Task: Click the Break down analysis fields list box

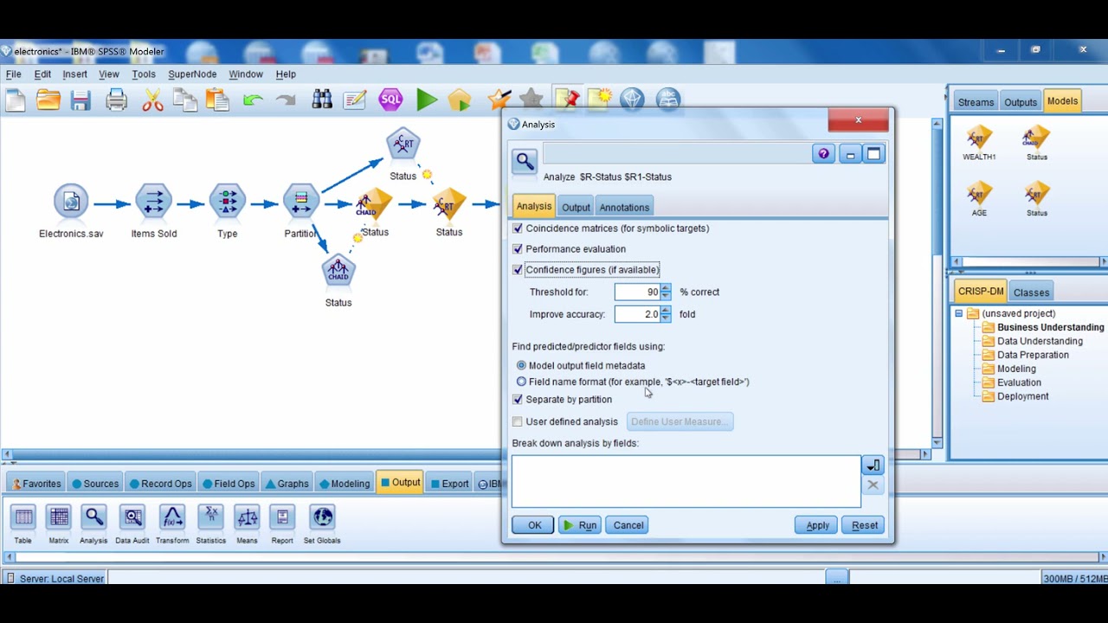Action: pos(686,481)
